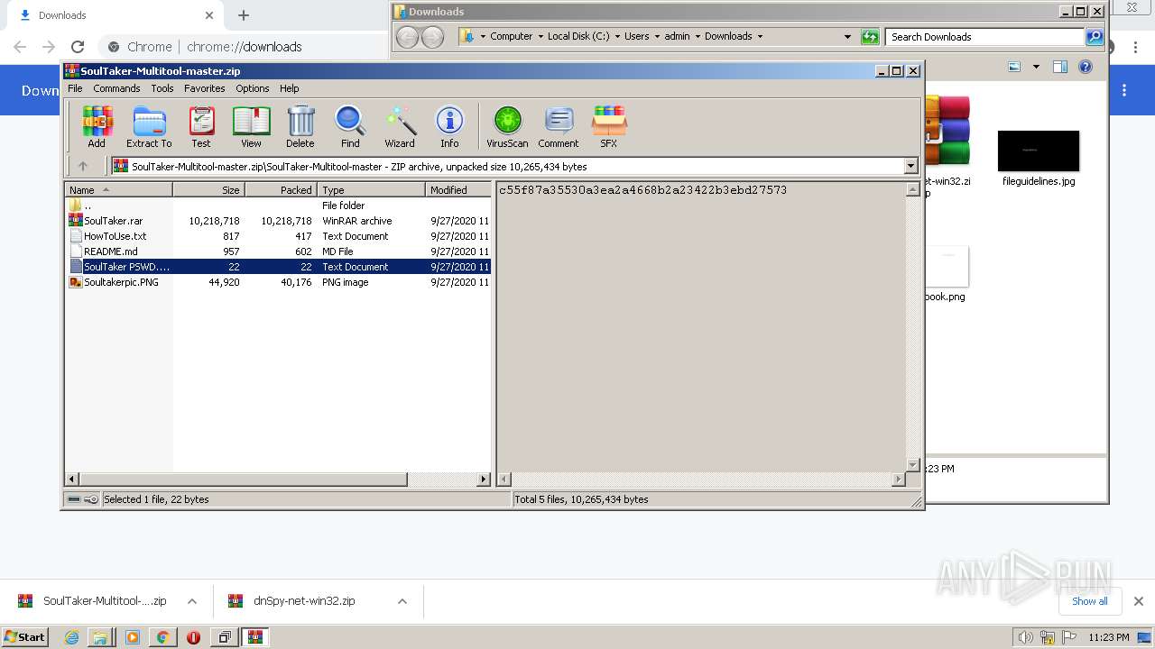Open the Options menu
Image resolution: width=1155 pixels, height=649 pixels.
pos(253,88)
